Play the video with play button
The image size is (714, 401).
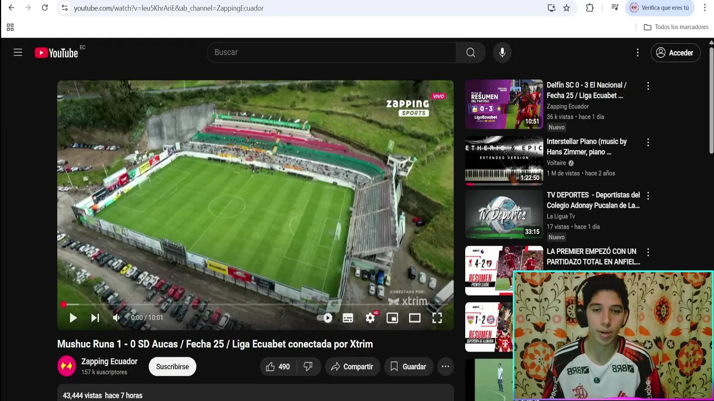[73, 318]
